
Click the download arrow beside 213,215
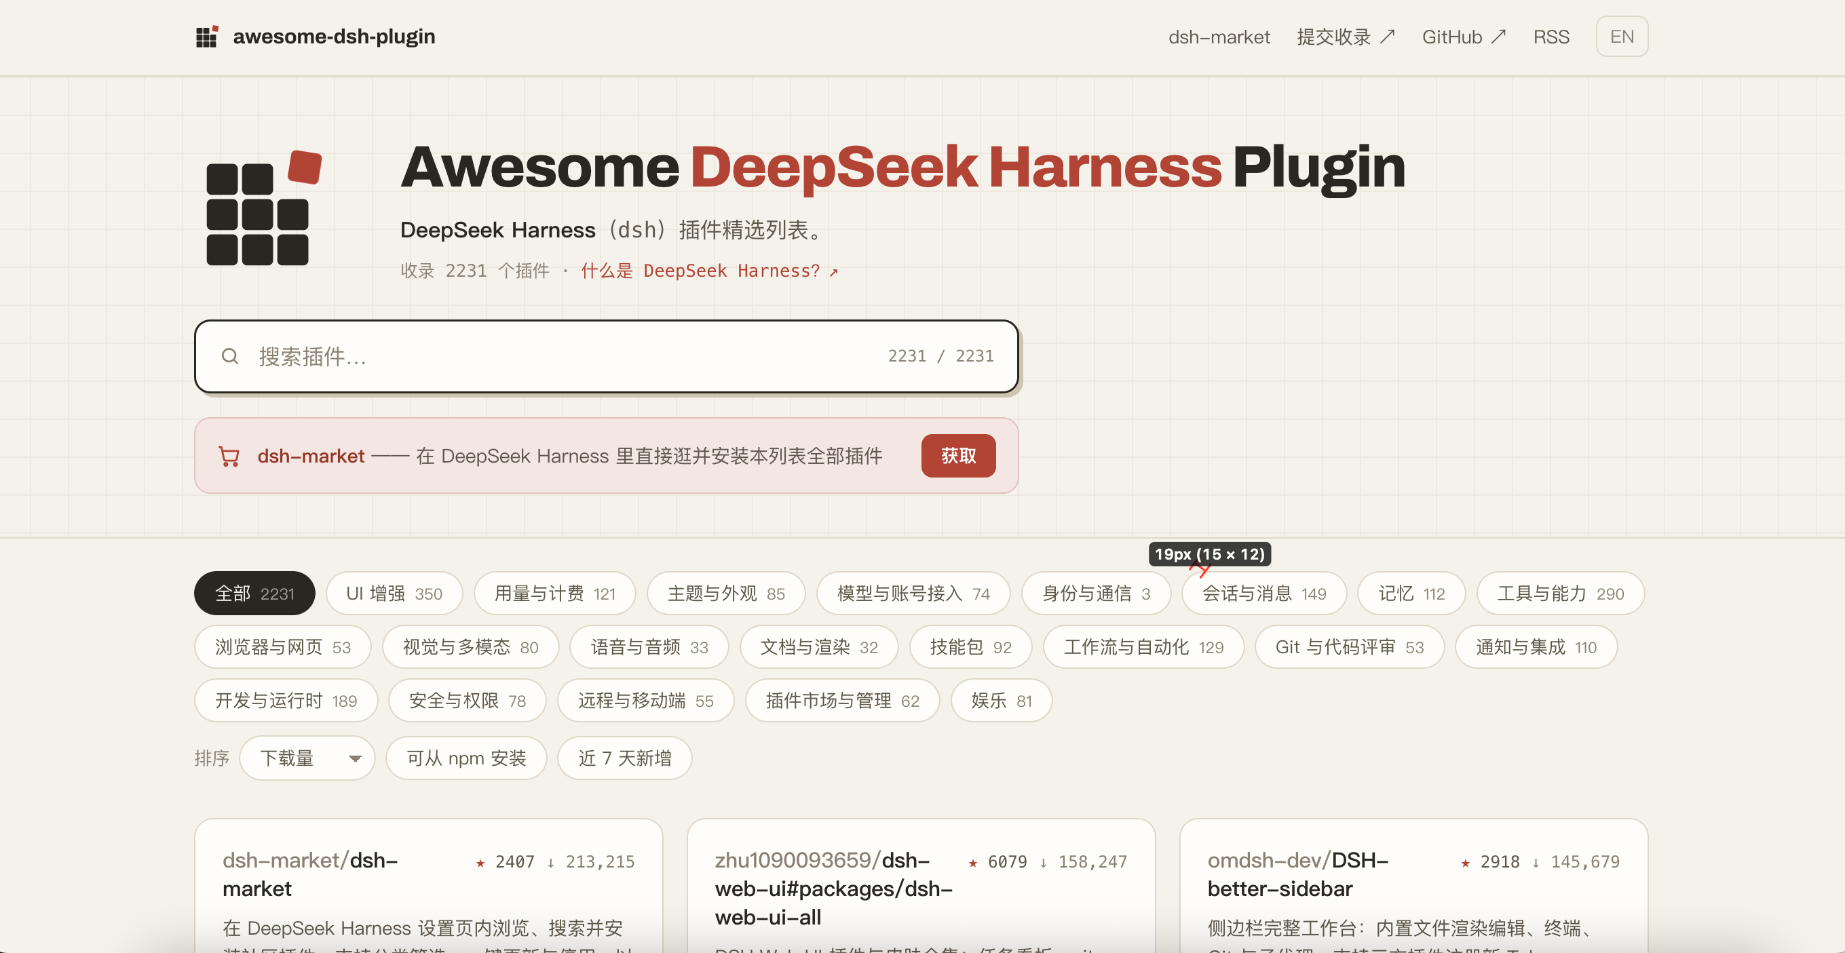tap(550, 863)
